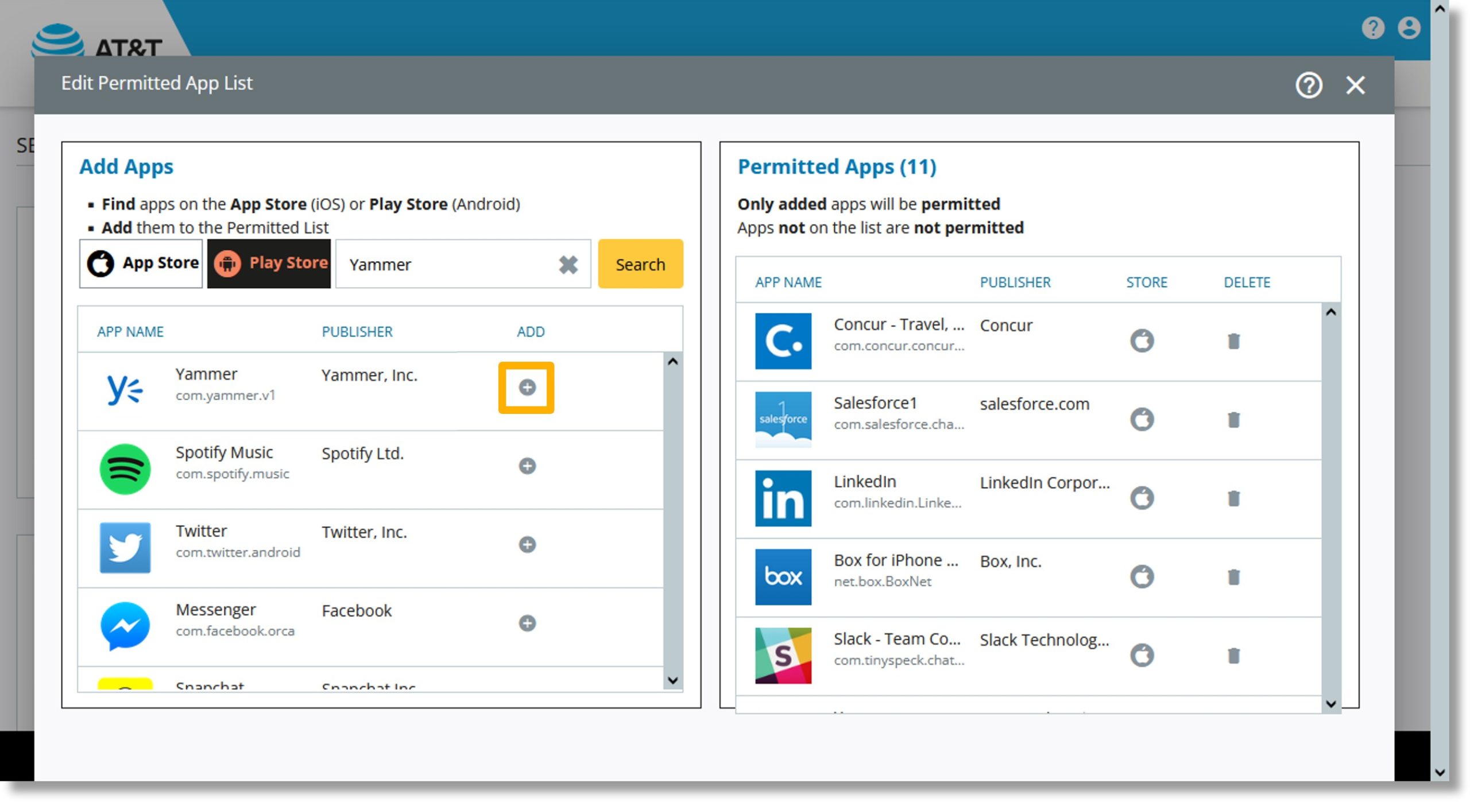This screenshot has width=1470, height=802.
Task: Add Messenger app using plus icon
Action: tap(527, 623)
